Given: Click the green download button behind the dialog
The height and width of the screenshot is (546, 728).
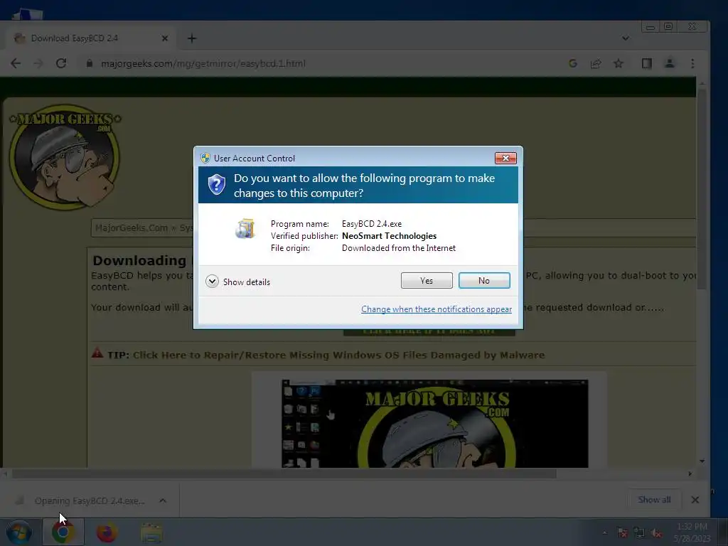Looking at the screenshot, I should pyautogui.click(x=429, y=332).
